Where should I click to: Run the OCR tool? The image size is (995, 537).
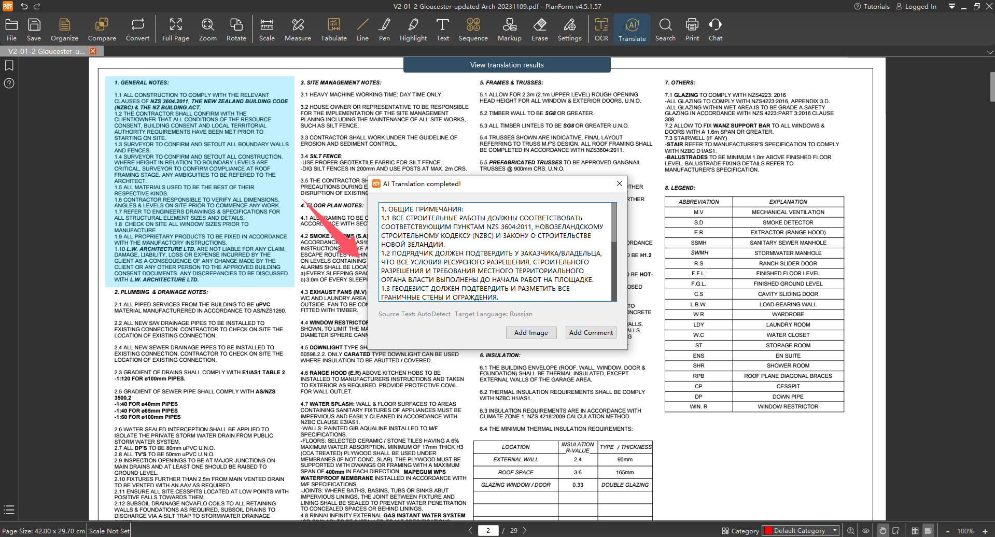click(x=601, y=30)
